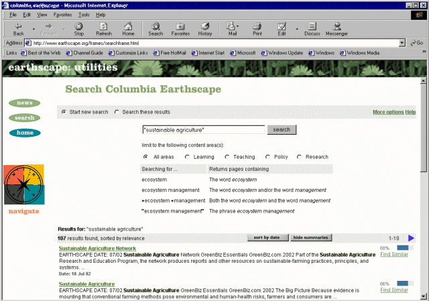Open the File menu
The width and height of the screenshot is (429, 301).
tap(13, 15)
